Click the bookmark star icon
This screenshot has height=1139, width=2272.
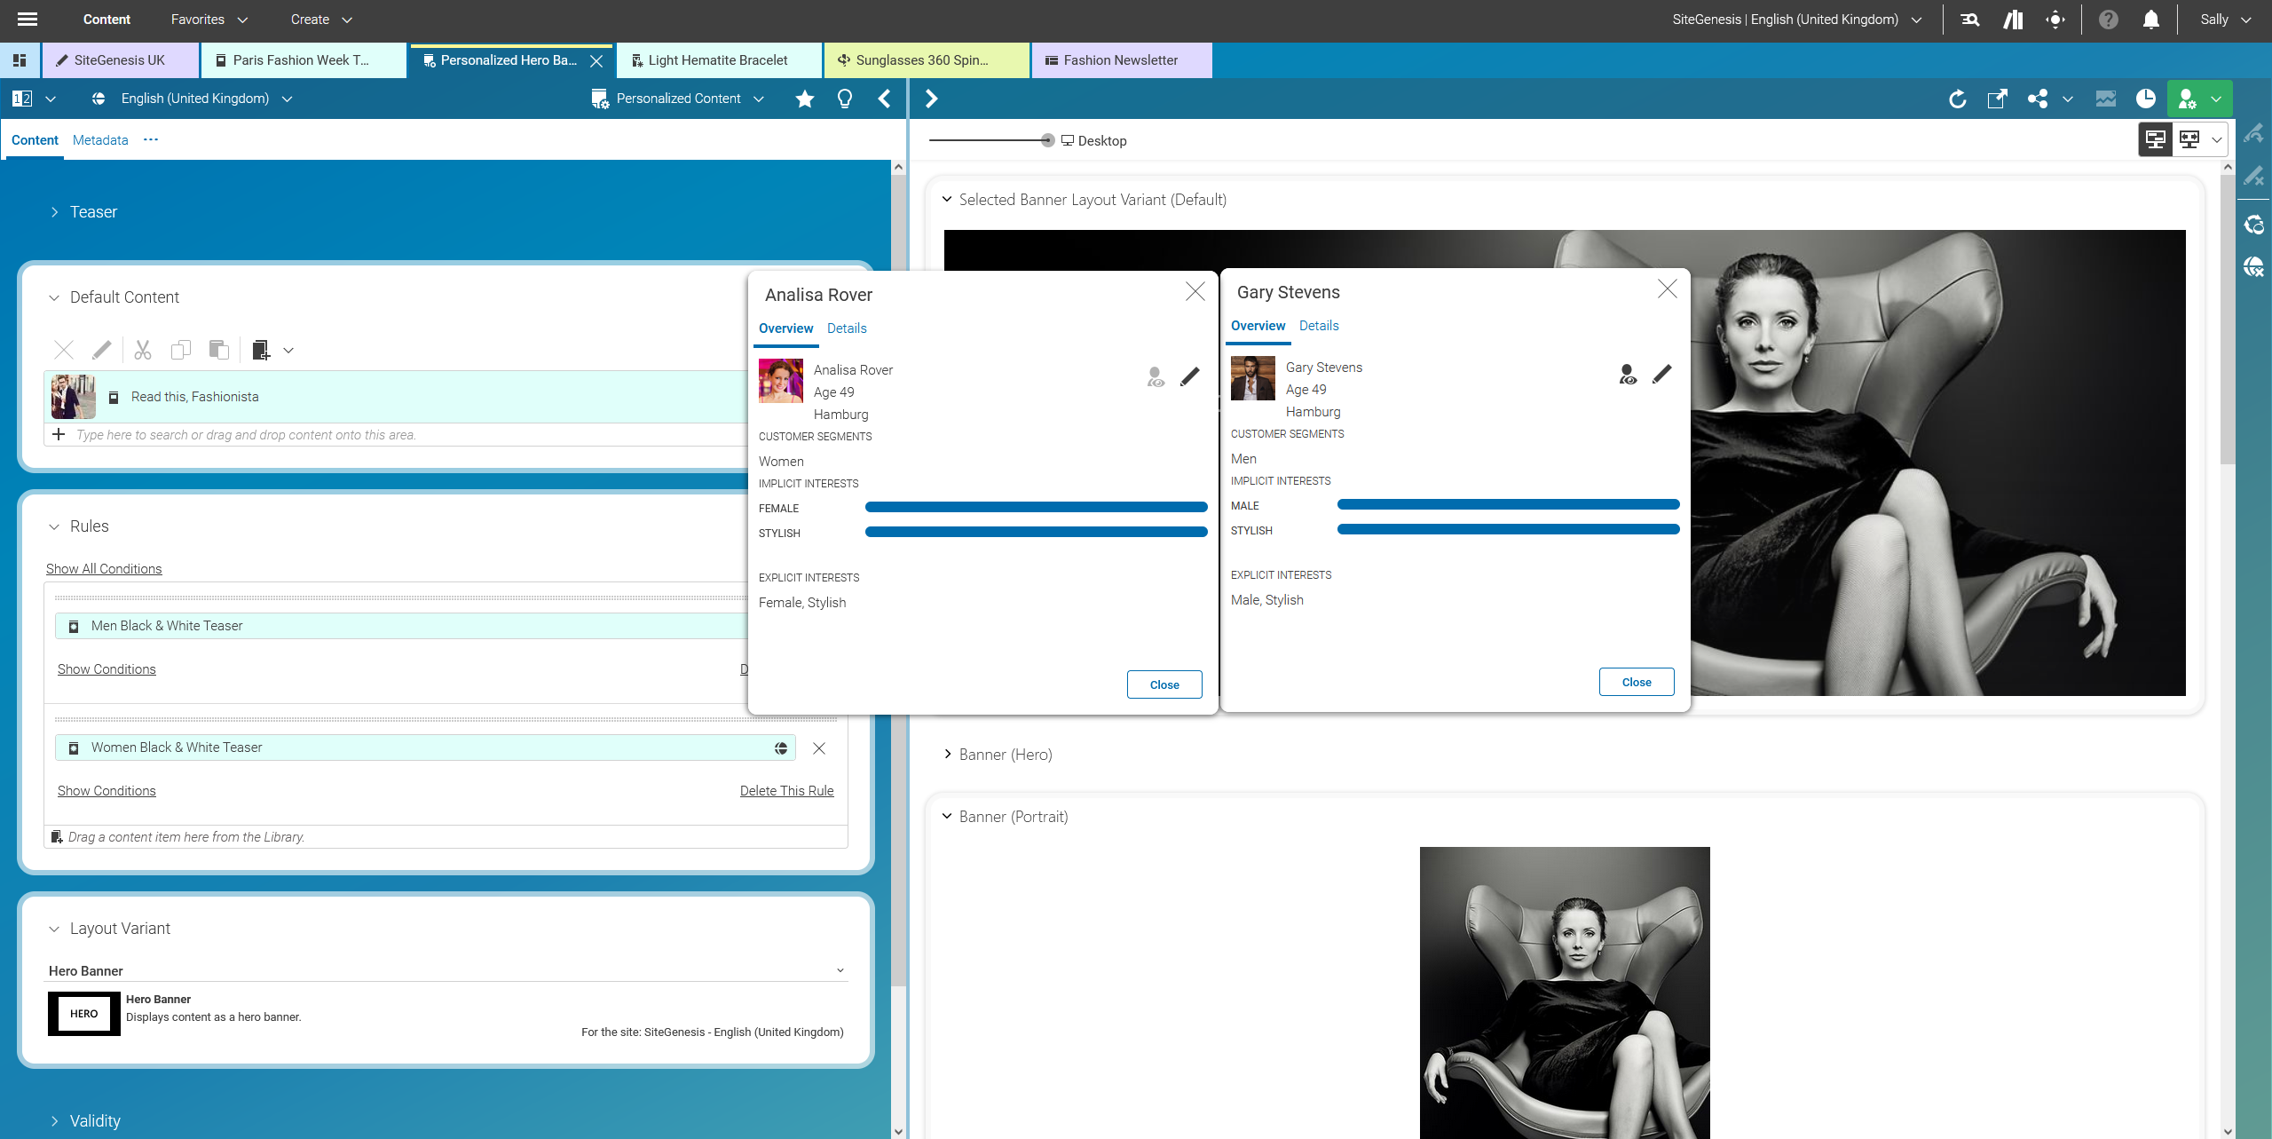click(804, 99)
